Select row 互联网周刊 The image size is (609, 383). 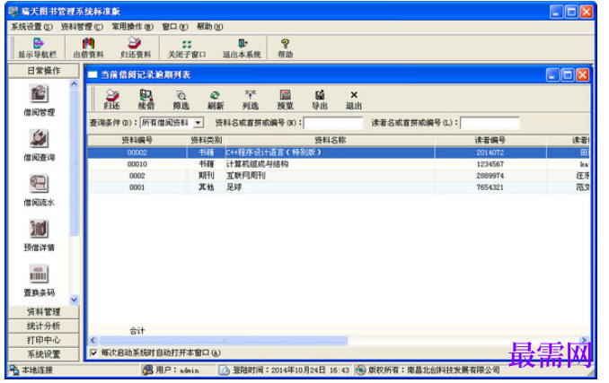[x=339, y=176]
